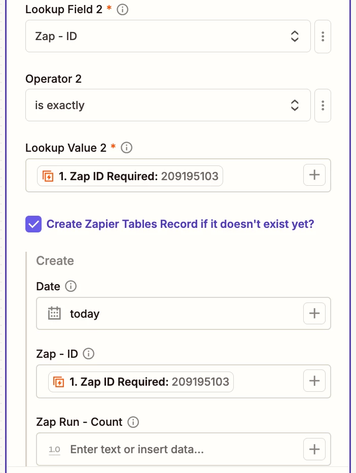
Task: Click 'Create Zapier Tables Record if it doesn't exist yet?' label
Action: pyautogui.click(x=180, y=224)
